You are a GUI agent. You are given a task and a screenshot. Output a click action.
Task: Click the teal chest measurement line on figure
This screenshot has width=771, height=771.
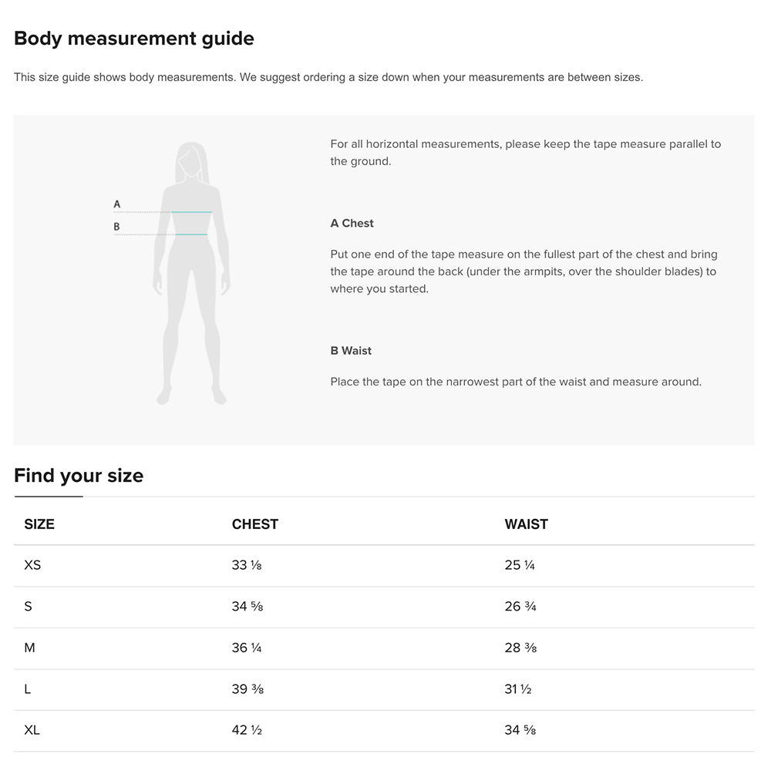point(191,212)
